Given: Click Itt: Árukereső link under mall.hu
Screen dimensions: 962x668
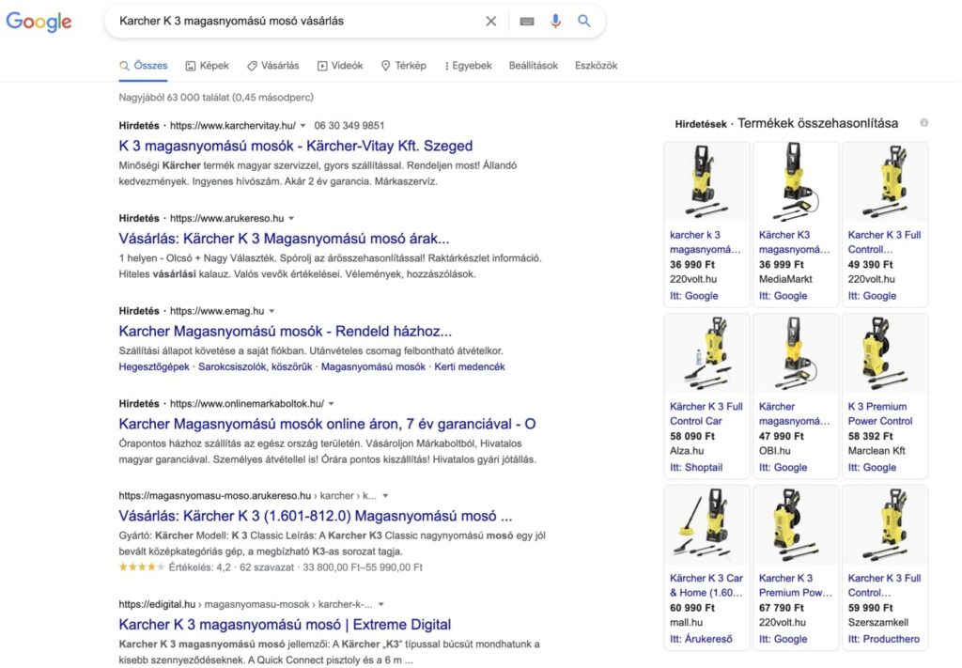Looking at the screenshot, I should pyautogui.click(x=701, y=639).
